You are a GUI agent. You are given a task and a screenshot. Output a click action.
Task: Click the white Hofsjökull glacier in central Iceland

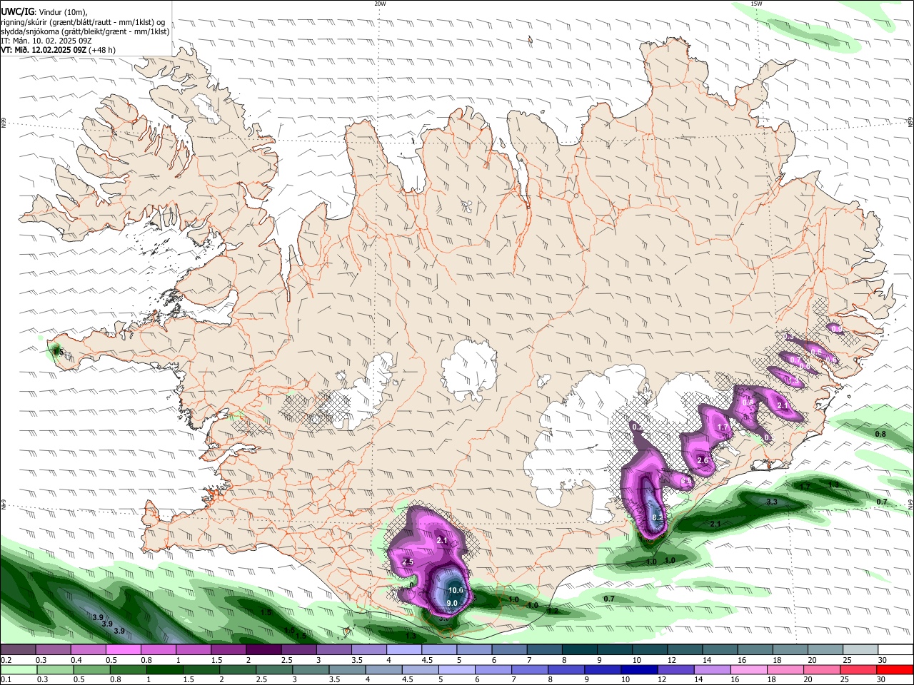469,370
